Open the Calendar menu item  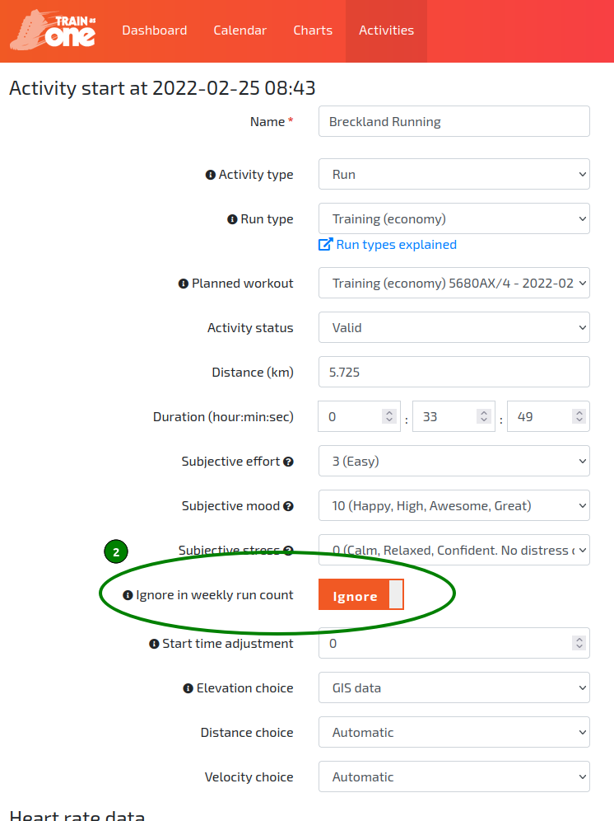[x=240, y=30]
